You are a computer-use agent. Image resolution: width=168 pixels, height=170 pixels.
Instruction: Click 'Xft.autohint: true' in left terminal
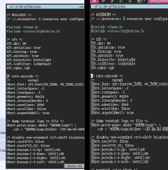click(x=23, y=56)
